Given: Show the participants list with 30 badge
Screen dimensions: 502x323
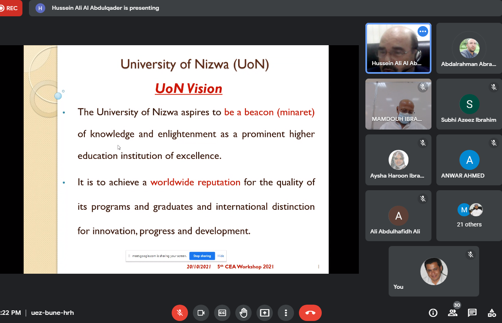Looking at the screenshot, I should point(453,313).
